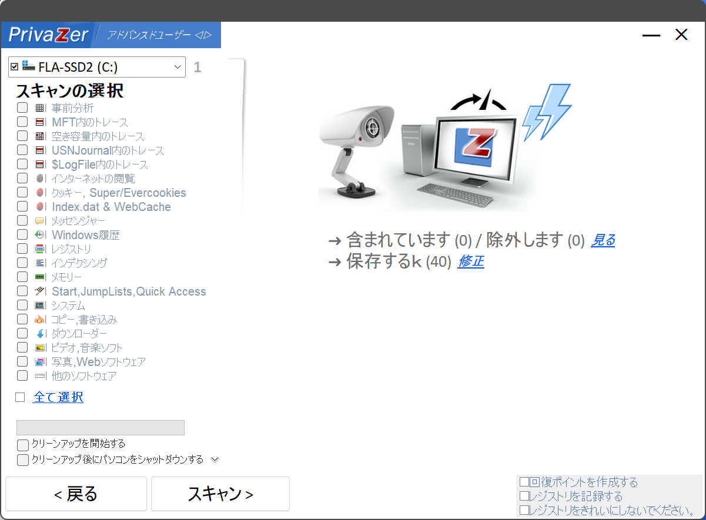
Task: Minimize the PrivaZer window
Action: click(651, 35)
